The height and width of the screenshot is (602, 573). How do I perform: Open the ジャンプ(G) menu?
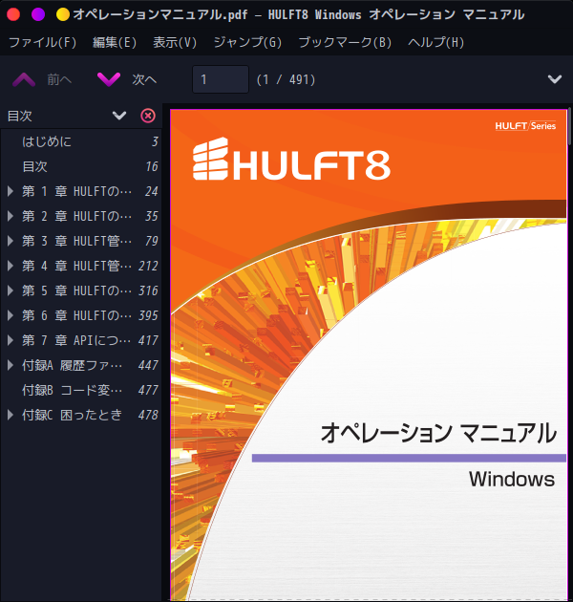coord(247,42)
